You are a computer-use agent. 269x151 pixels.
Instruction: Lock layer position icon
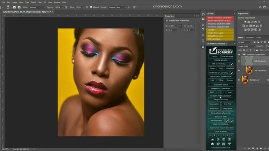[x=251, y=50]
